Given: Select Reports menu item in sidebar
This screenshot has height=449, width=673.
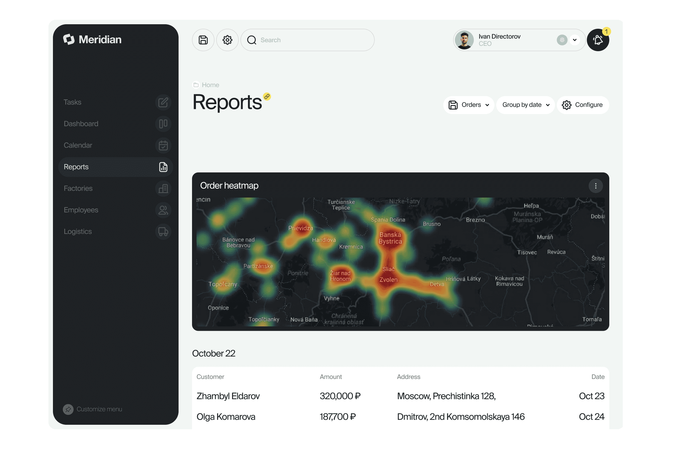Looking at the screenshot, I should pyautogui.click(x=115, y=167).
